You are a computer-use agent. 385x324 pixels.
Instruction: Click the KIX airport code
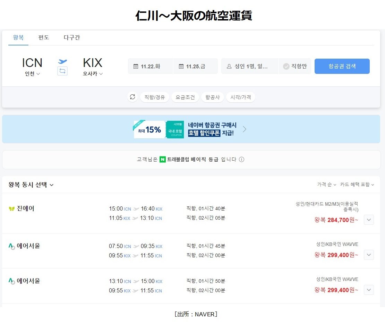93,63
